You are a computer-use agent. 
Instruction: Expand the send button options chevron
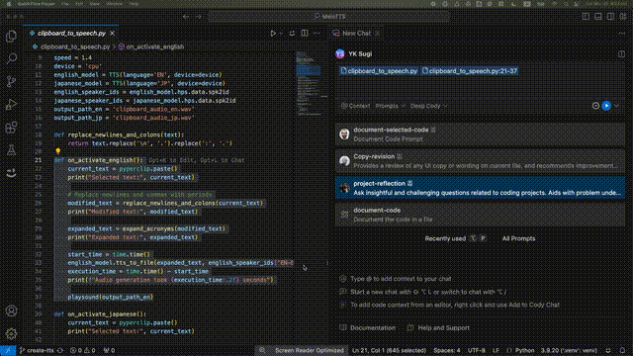[616, 106]
